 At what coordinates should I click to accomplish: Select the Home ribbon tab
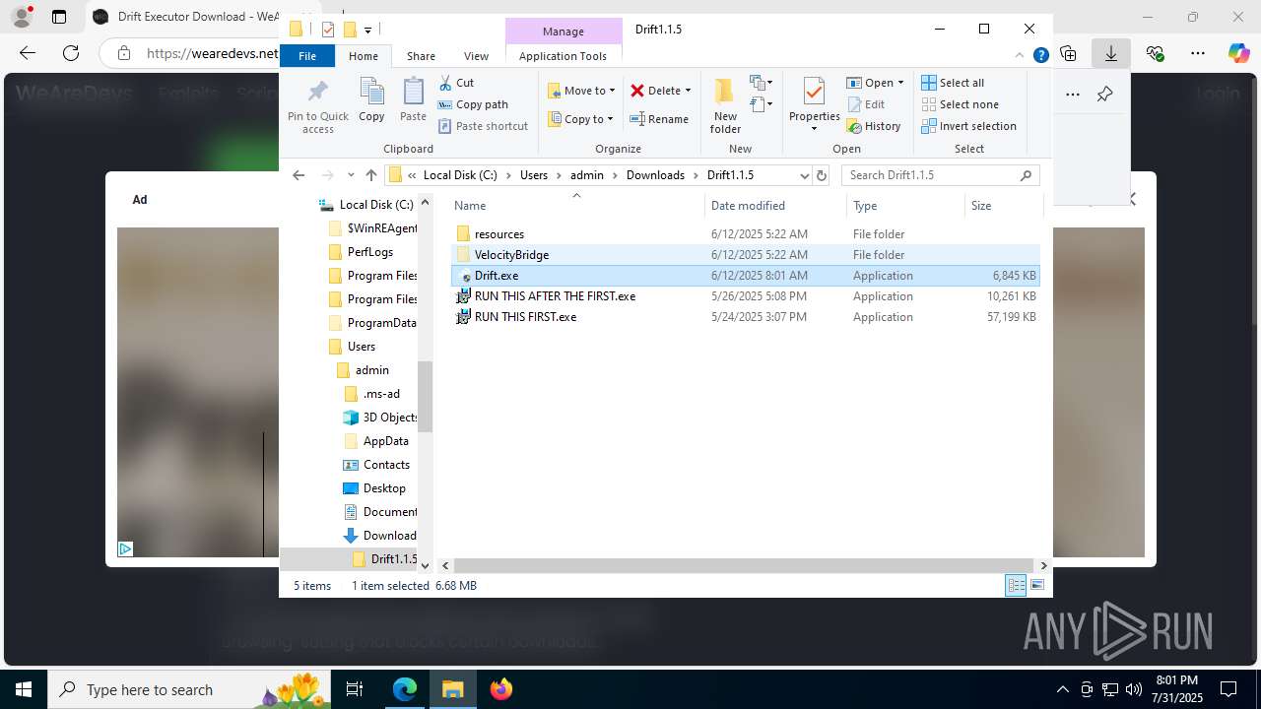(x=364, y=56)
